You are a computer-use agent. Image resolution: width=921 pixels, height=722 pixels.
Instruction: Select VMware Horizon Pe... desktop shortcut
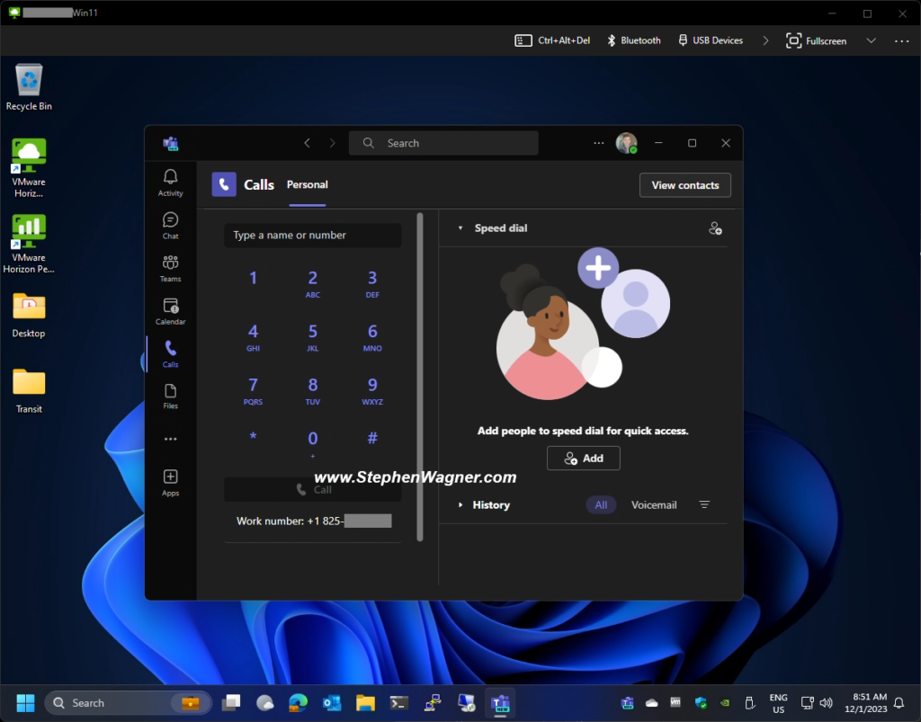(x=29, y=245)
